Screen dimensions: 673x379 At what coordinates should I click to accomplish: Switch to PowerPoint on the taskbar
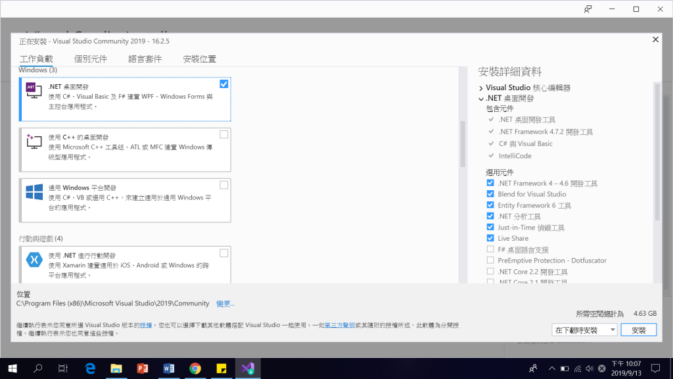[x=143, y=368]
